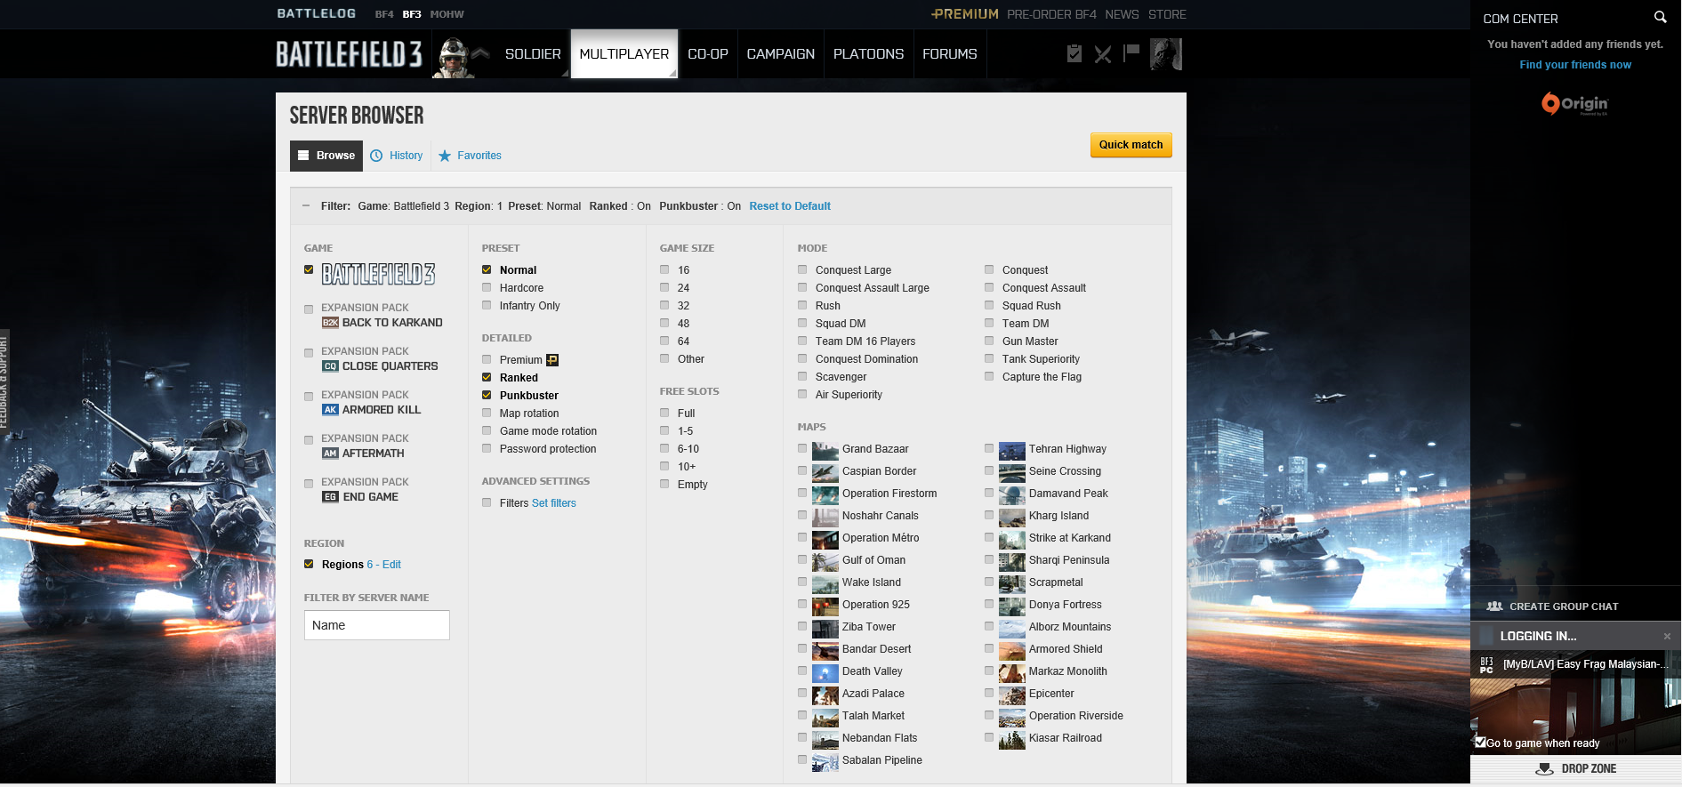Select the Browse tab

(x=326, y=156)
